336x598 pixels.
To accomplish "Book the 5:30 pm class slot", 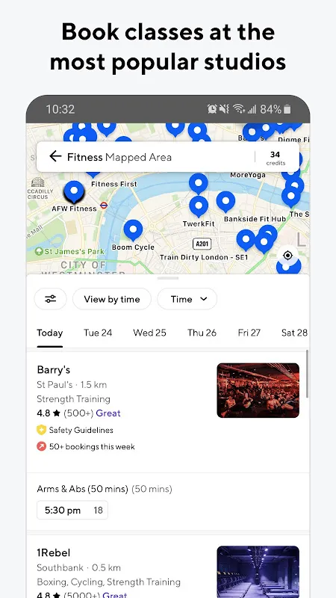I will click(x=72, y=511).
